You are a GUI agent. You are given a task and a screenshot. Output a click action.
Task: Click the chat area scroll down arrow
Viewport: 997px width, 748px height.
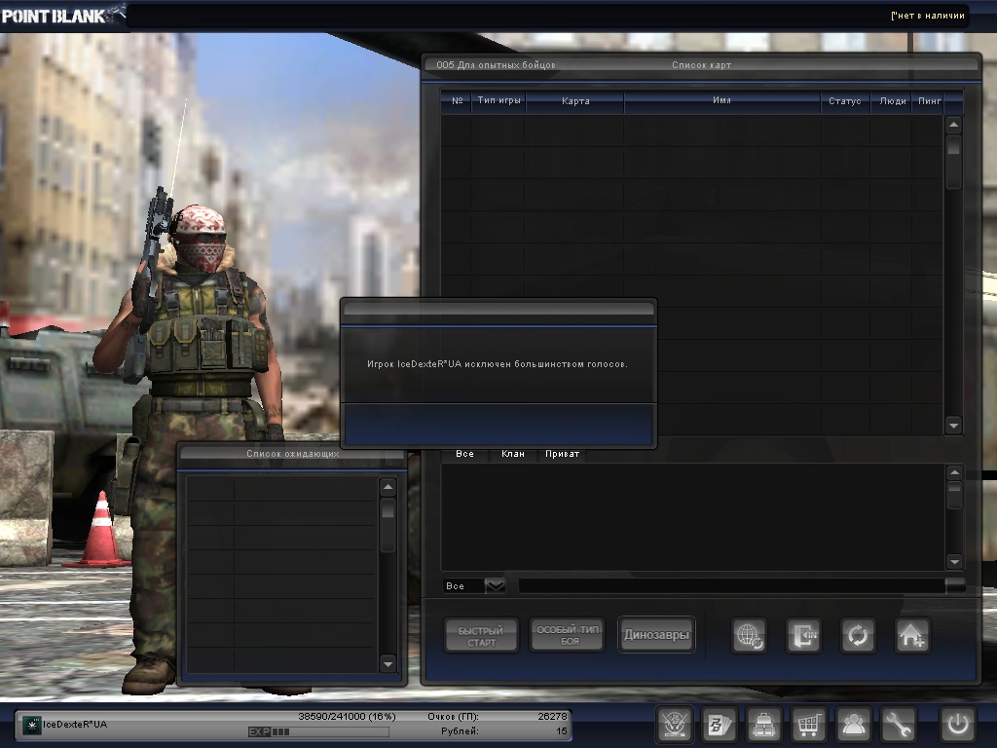tap(954, 561)
